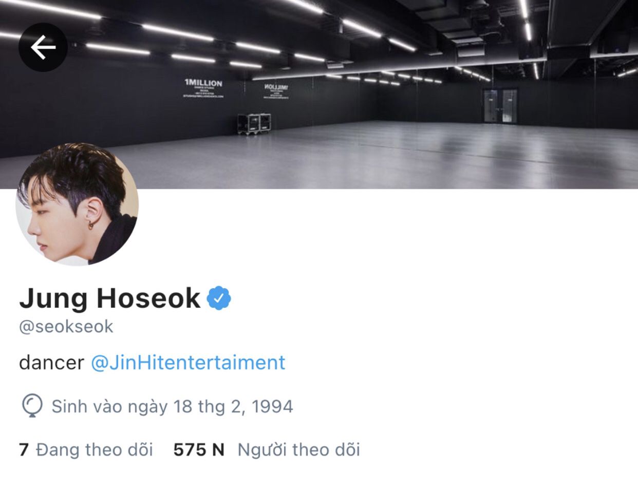Open the @JinHitentertaiment mention link

(188, 363)
